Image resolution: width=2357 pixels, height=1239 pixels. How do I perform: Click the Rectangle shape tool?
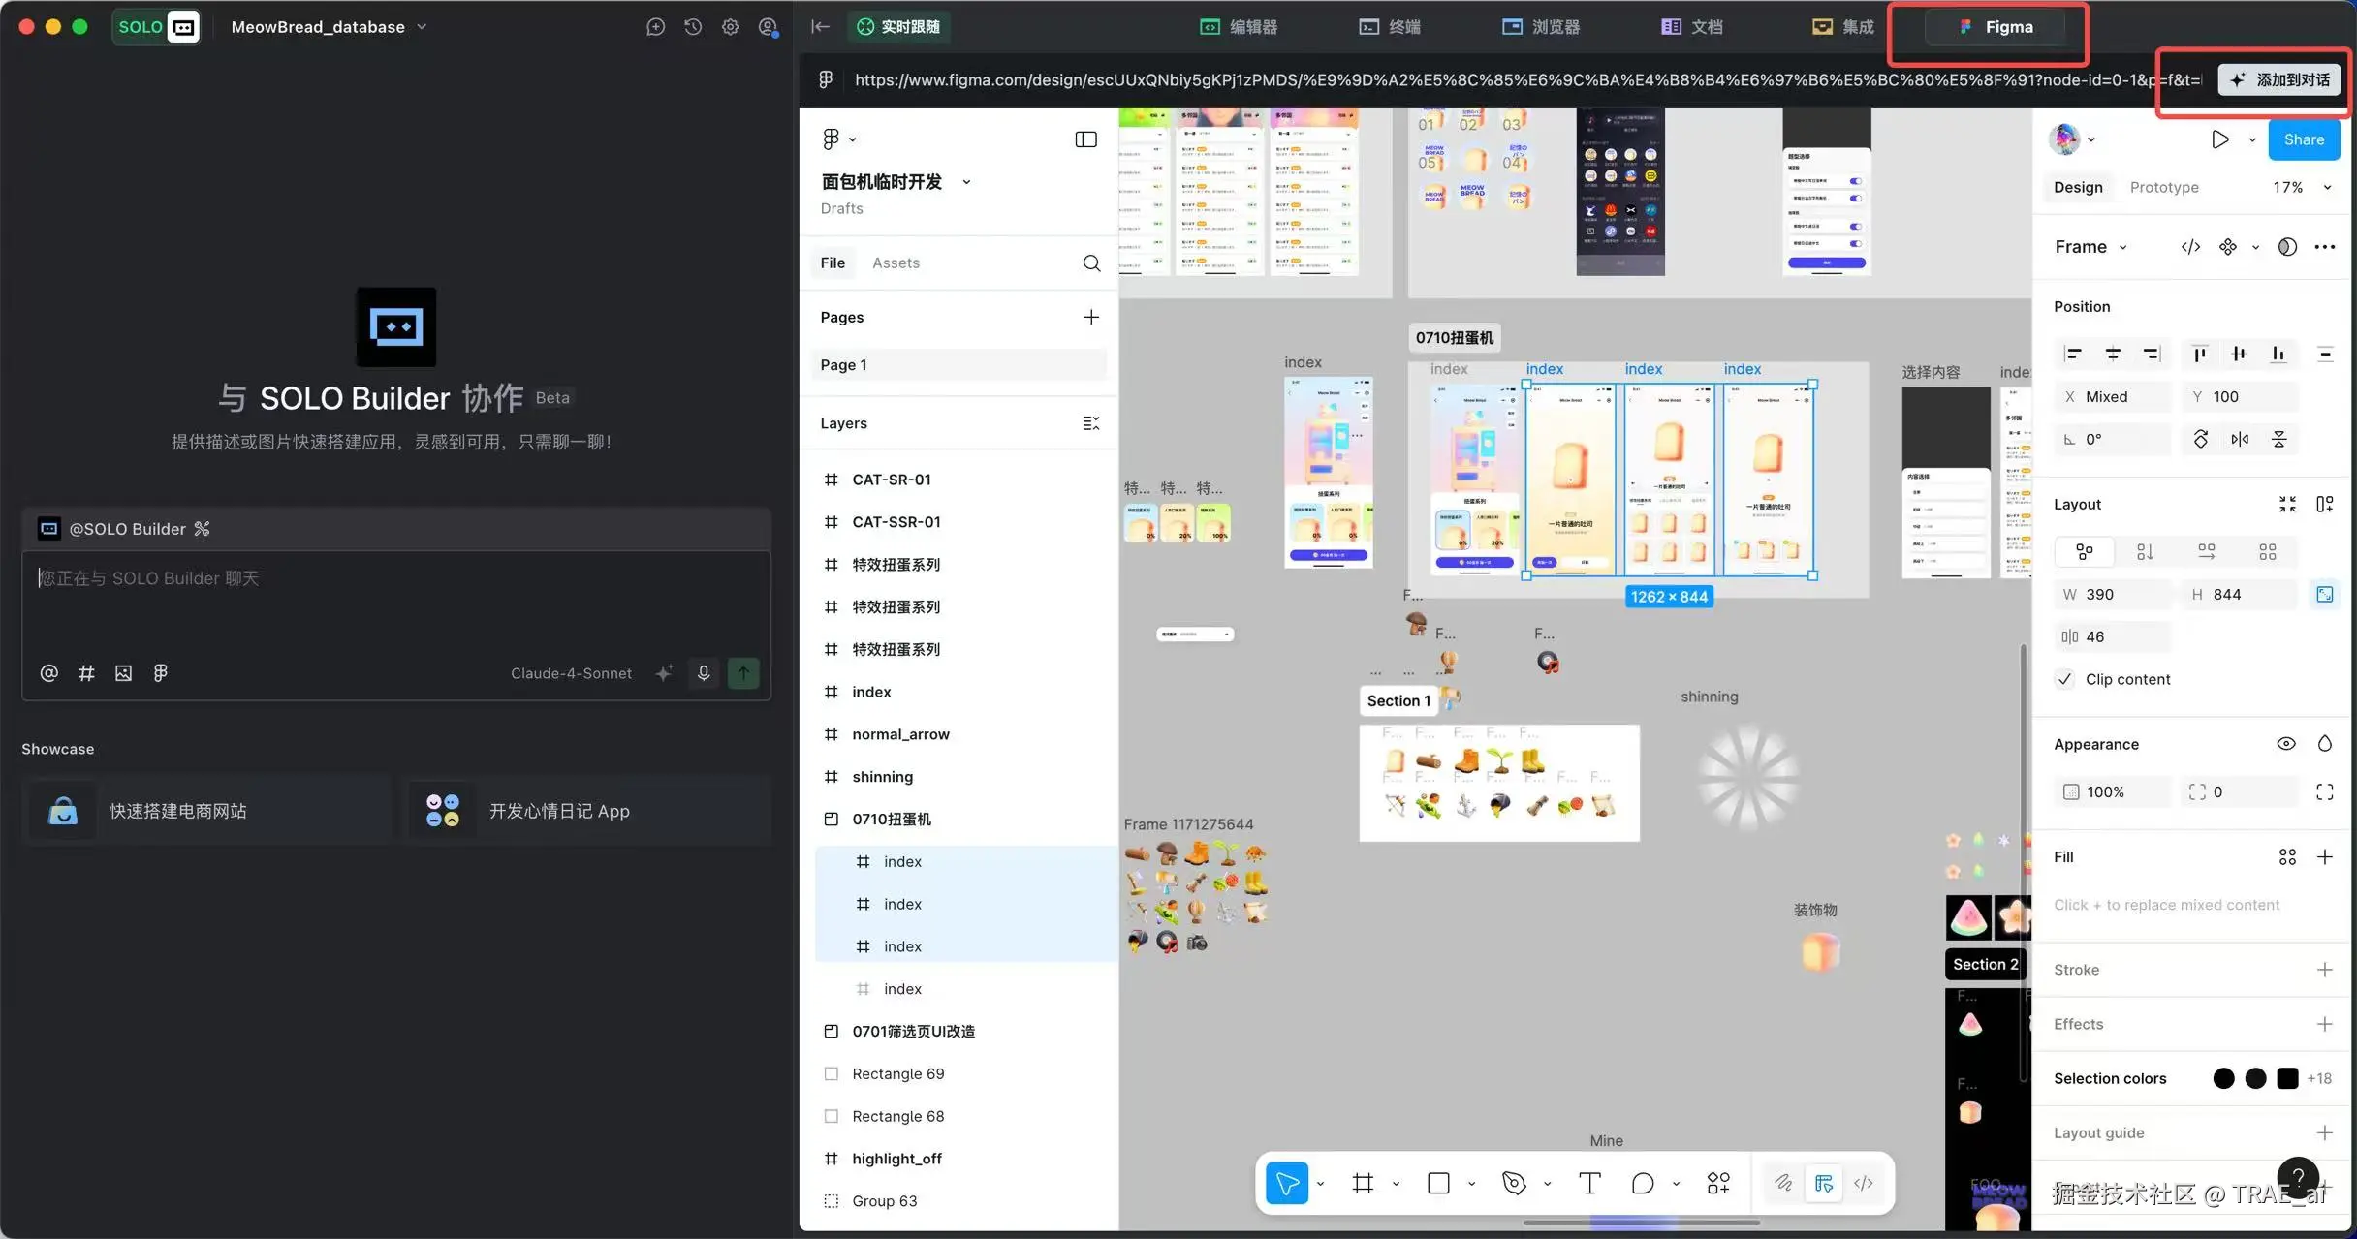[1438, 1183]
